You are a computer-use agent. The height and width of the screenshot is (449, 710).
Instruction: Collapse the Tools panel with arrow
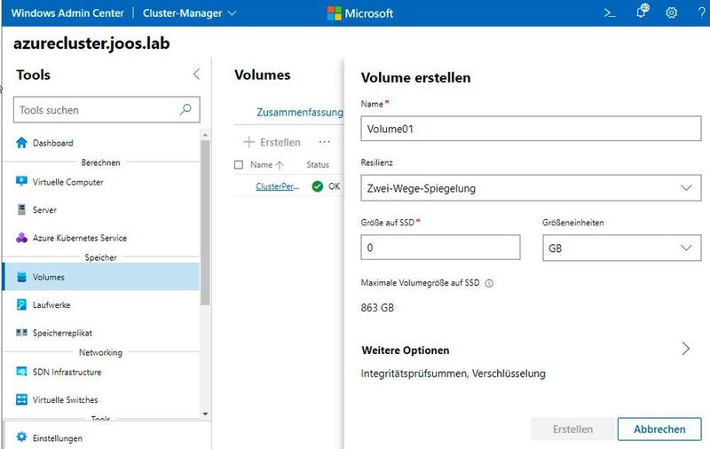click(x=196, y=75)
